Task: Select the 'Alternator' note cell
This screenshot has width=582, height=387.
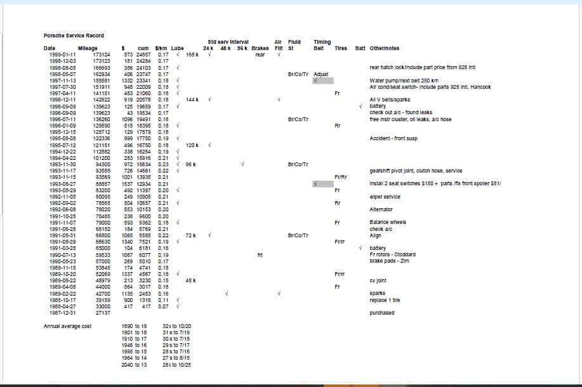Action: 381,209
